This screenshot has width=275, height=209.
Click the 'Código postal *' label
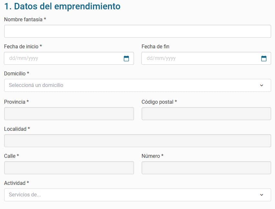[x=159, y=102]
